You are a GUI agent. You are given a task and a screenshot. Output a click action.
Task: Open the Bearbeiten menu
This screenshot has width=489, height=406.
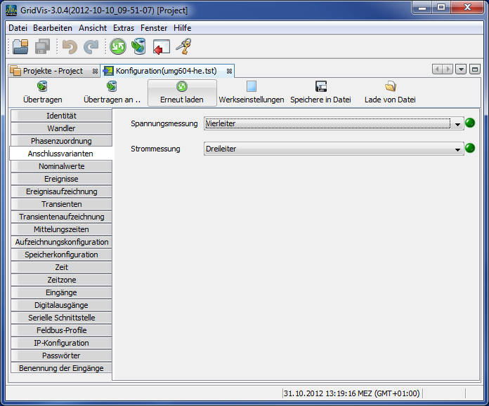tap(53, 28)
